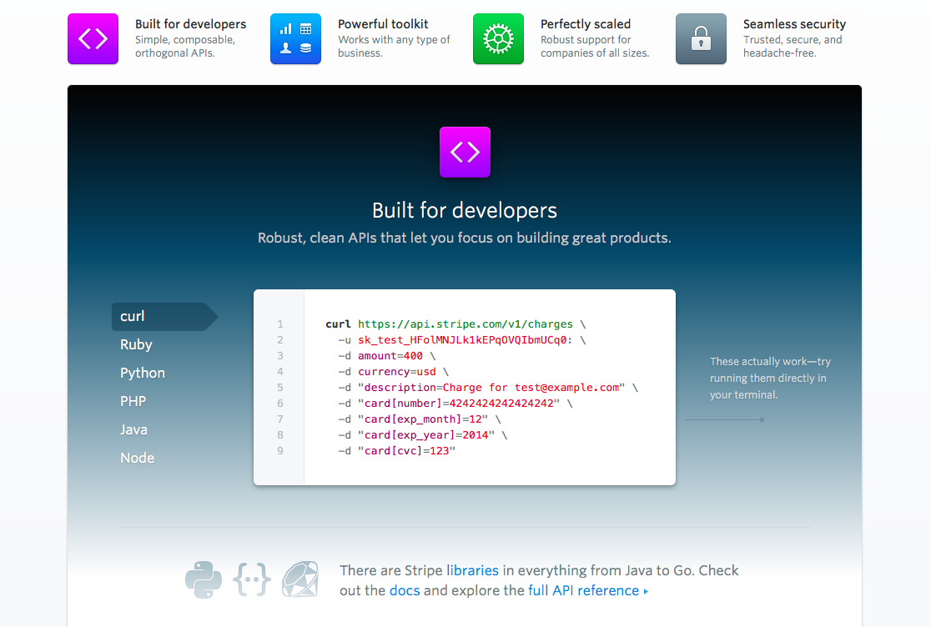Click the 'Robust, clean APIs' subtitle text
Screen dimensions: 931x627
(465, 238)
